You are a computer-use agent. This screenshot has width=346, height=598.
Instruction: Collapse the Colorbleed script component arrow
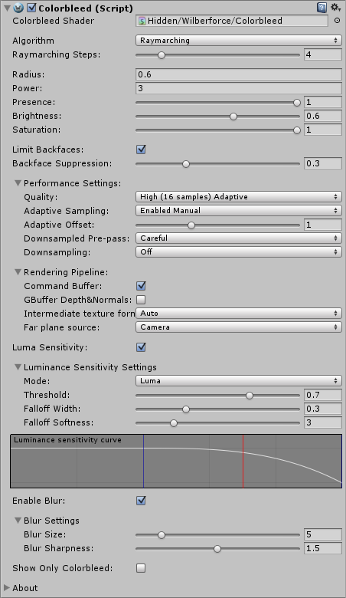click(7, 8)
